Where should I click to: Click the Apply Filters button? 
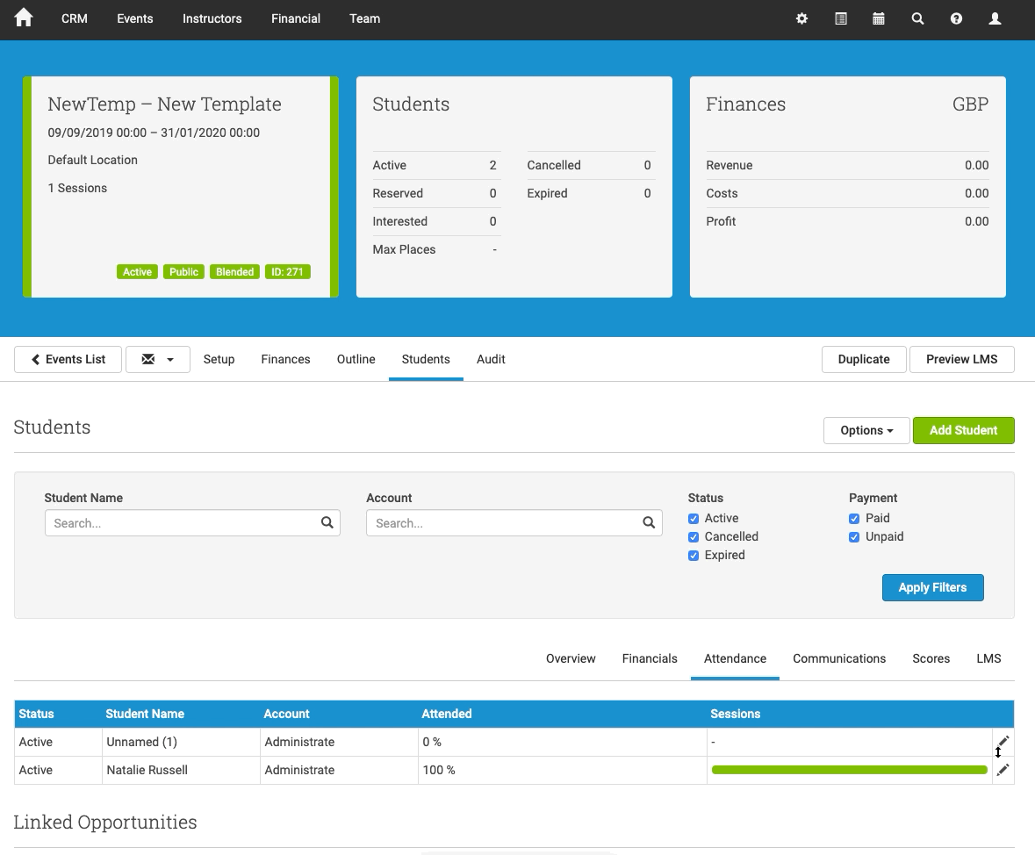(932, 587)
